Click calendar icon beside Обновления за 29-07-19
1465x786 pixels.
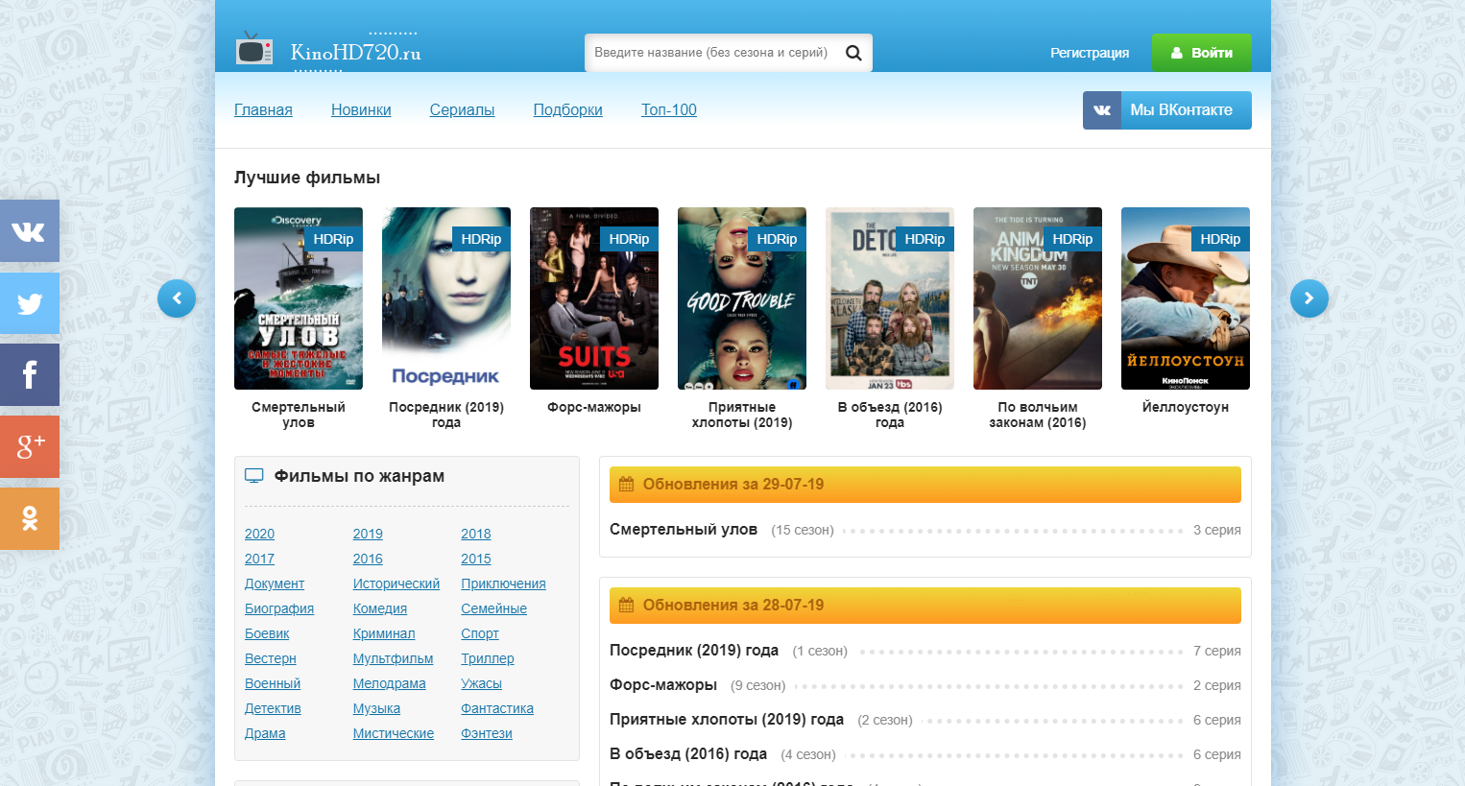click(626, 484)
